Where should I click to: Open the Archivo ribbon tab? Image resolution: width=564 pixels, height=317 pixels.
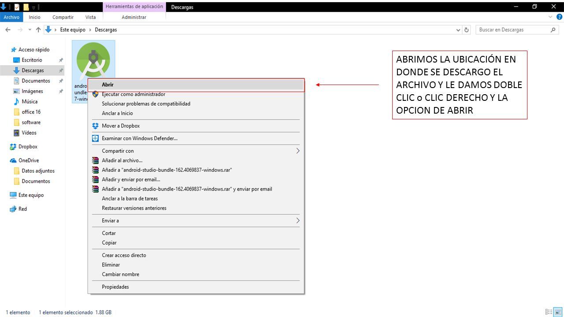pyautogui.click(x=11, y=17)
